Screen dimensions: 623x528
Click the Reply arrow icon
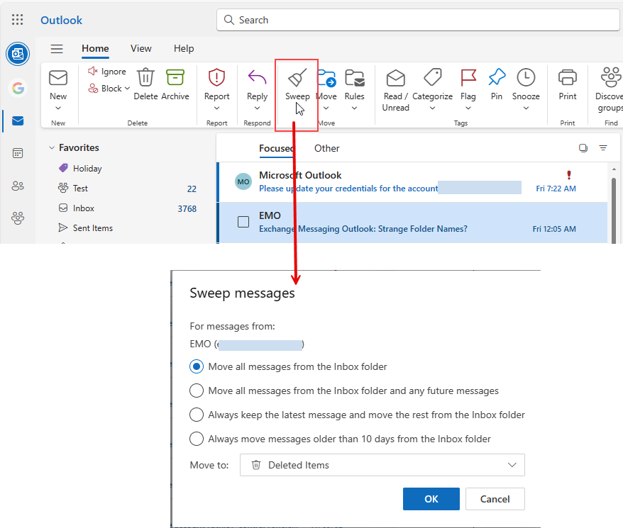pos(257,77)
